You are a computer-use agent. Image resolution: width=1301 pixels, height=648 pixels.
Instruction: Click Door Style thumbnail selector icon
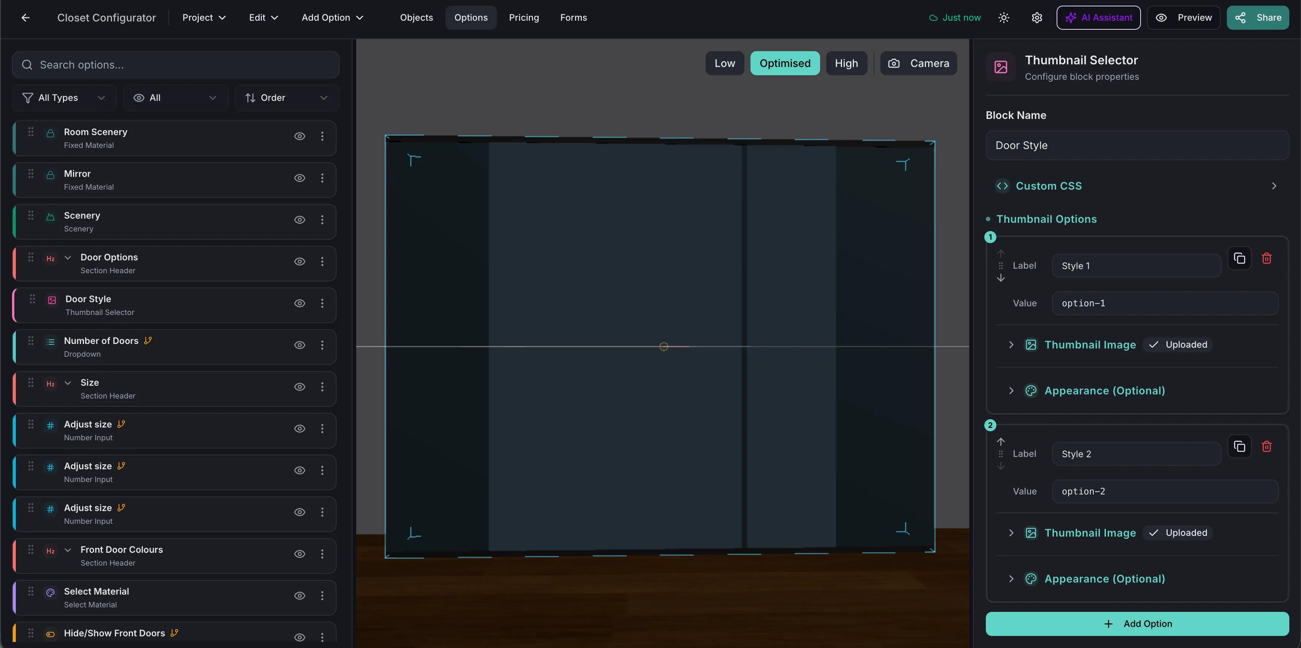tap(52, 300)
